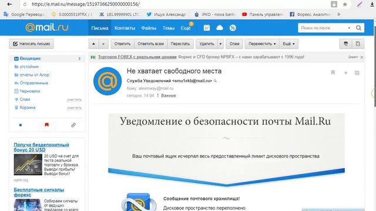Open the Ещё toolbar dropdown
Screen dimensions: 376x211
(288, 44)
